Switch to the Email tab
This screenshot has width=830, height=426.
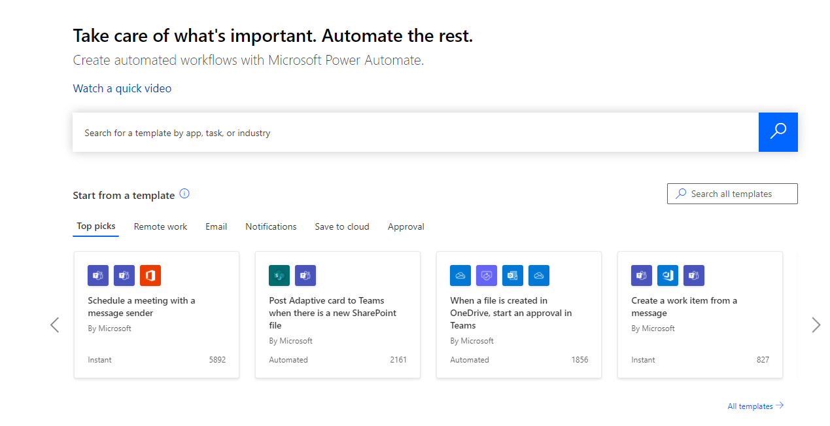pos(216,226)
